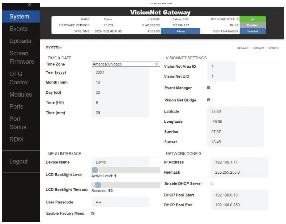This screenshot has width=286, height=224.
Task: Open the Uploads section
Action: (20, 41)
